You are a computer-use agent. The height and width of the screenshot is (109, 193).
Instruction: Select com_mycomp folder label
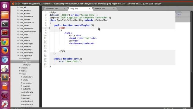(x=25, y=50)
